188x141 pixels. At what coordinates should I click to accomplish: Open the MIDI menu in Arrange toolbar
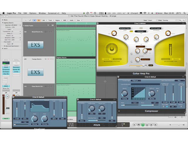click(66, 20)
